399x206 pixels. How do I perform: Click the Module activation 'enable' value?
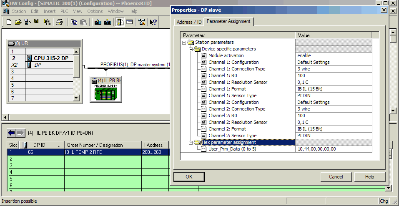[x=334, y=55]
